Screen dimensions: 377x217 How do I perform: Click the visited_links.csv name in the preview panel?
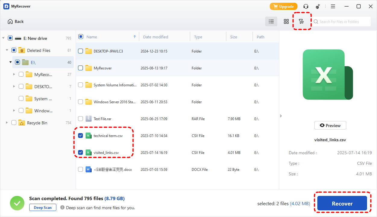point(330,140)
